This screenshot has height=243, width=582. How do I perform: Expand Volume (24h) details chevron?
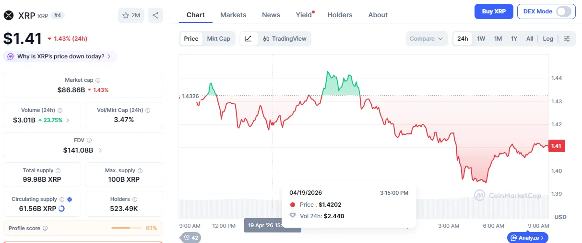pyautogui.click(x=68, y=120)
